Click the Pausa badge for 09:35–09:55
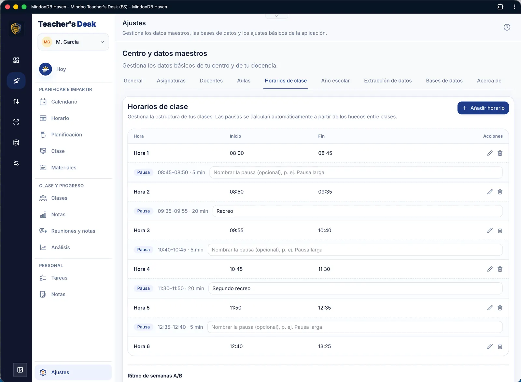Screen dimensions: 521x382 point(143,211)
